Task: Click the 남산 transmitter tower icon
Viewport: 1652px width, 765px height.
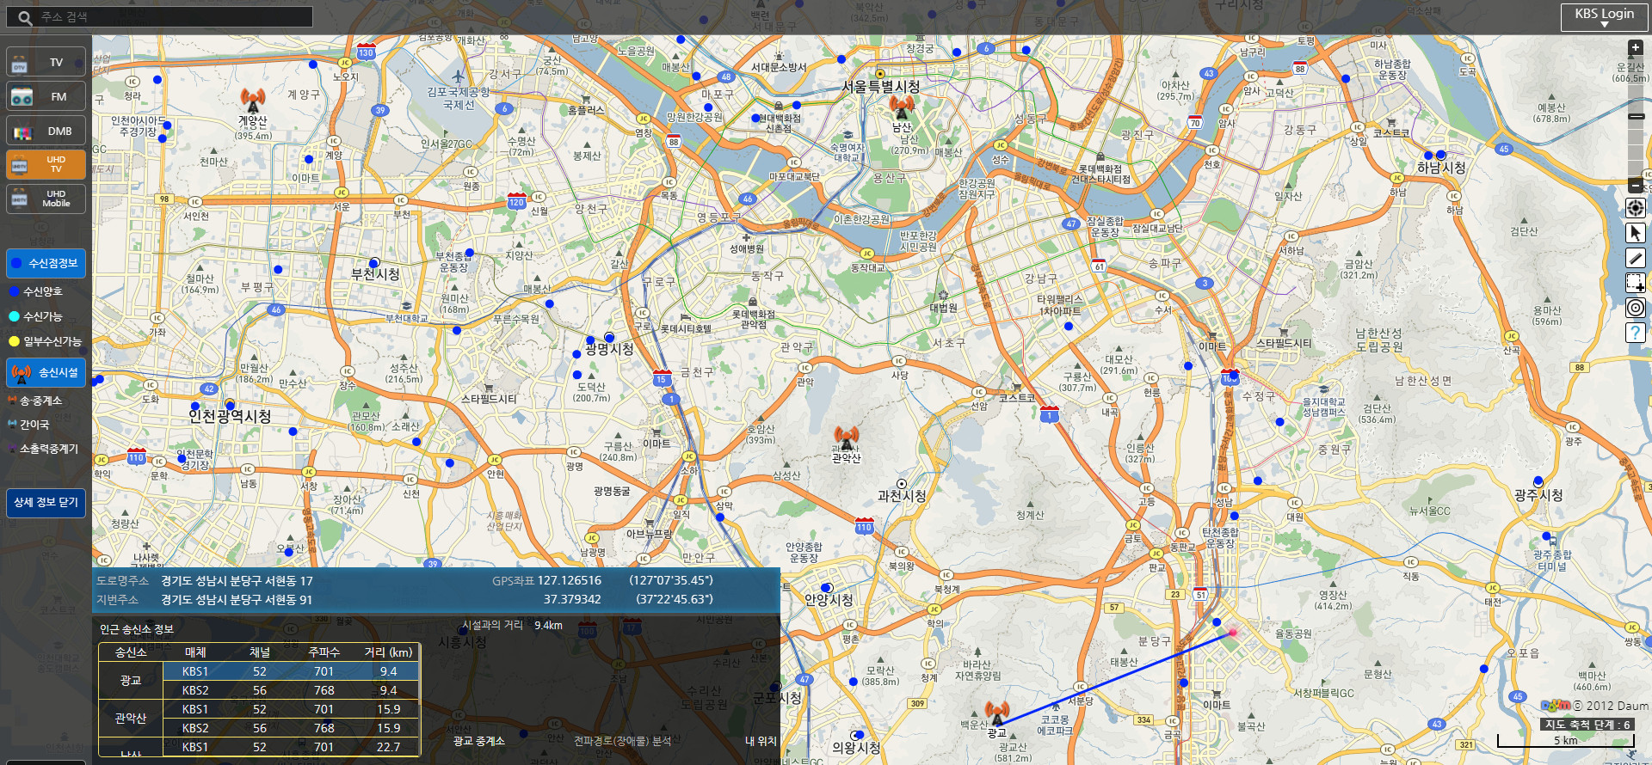Action: tap(902, 107)
